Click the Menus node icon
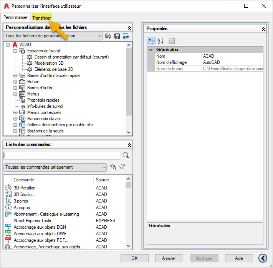Image resolution: width=273 pixels, height=268 pixels. coord(22,94)
